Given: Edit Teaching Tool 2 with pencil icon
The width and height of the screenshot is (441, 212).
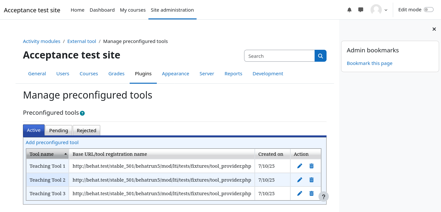Looking at the screenshot, I should click(300, 180).
